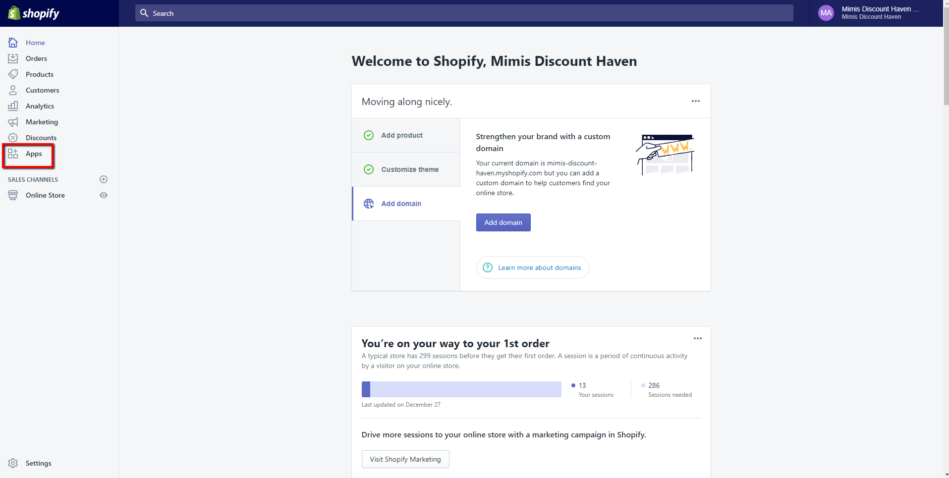Click the Orders inbox icon
Viewport: 949px width, 478px height.
coord(13,58)
